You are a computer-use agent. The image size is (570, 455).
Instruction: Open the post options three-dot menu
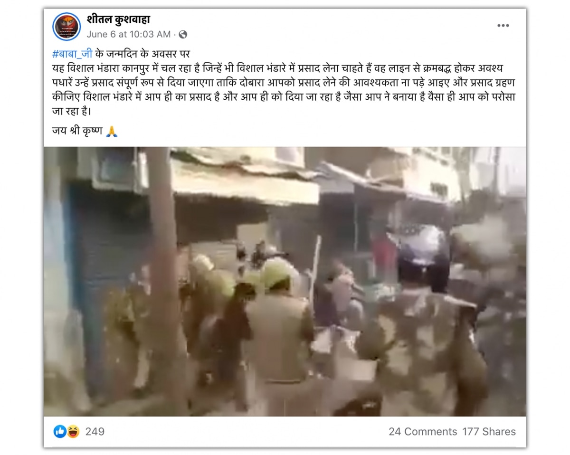point(503,26)
